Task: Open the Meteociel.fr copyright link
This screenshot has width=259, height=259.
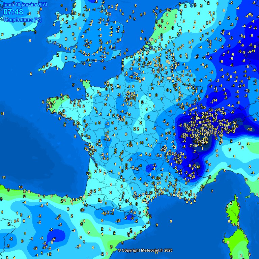Action: [x=145, y=250]
